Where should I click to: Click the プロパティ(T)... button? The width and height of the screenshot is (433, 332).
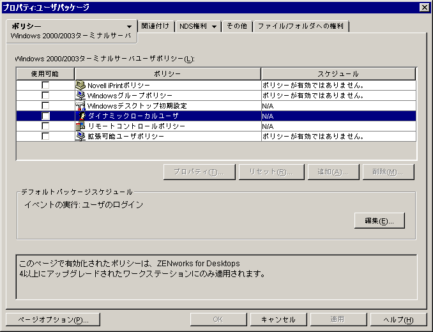point(199,172)
